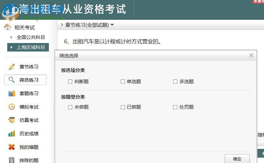Viewport: 264px width, 163px height.
Task: Check the 未做题 checkbox
Action: point(70,107)
